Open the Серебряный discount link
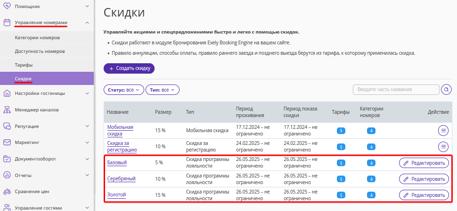The image size is (457, 211). 121,178
